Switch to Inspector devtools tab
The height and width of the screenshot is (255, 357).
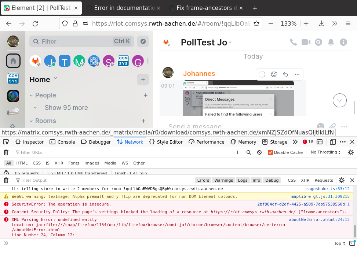coord(29,142)
